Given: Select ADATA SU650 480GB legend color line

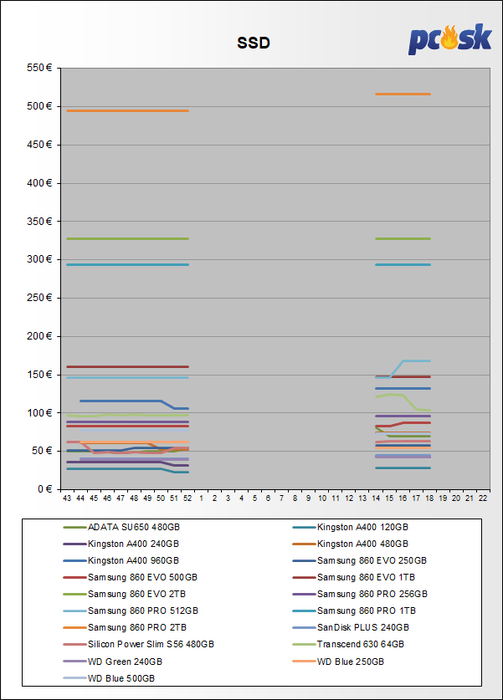Looking at the screenshot, I should [x=74, y=527].
